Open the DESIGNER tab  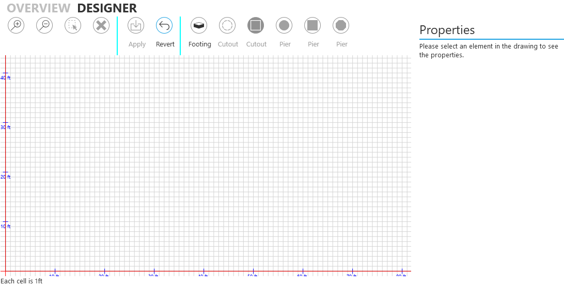(x=107, y=8)
